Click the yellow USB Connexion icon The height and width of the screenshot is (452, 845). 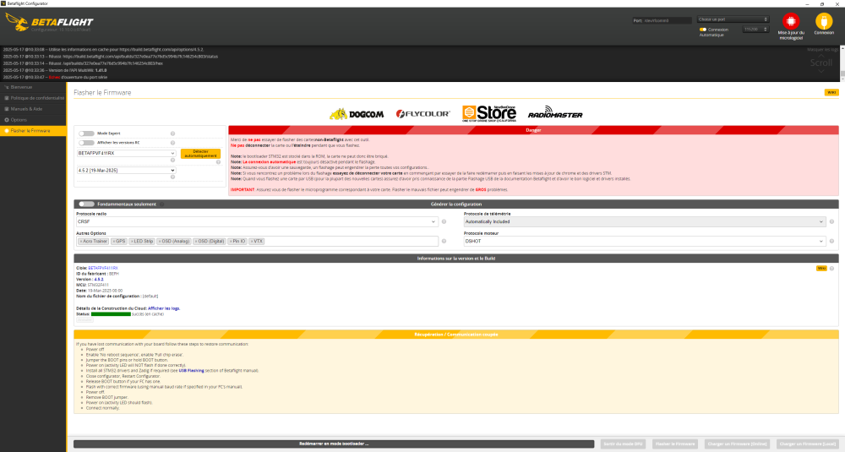point(823,22)
